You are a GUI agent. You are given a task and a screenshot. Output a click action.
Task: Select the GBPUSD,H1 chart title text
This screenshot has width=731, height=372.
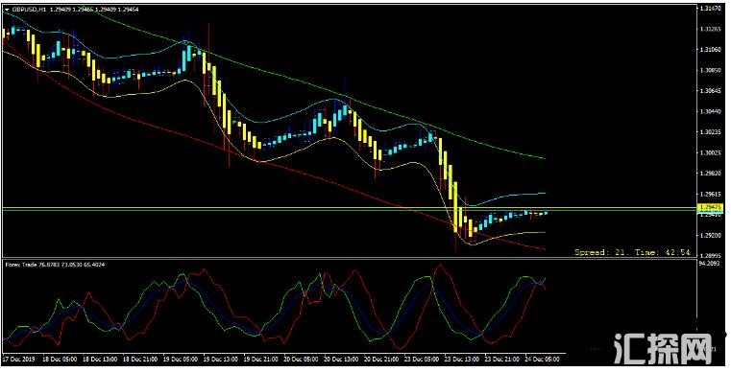click(28, 9)
